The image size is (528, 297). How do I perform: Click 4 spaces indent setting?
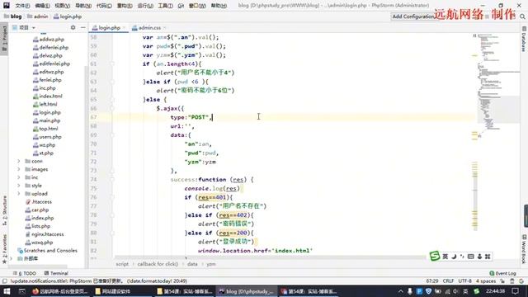point(486,280)
